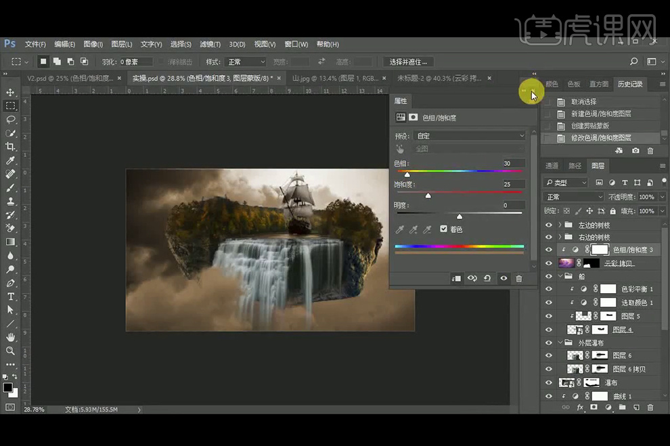The width and height of the screenshot is (670, 446).
Task: Click the trash icon in Layers panel
Action: (x=650, y=407)
